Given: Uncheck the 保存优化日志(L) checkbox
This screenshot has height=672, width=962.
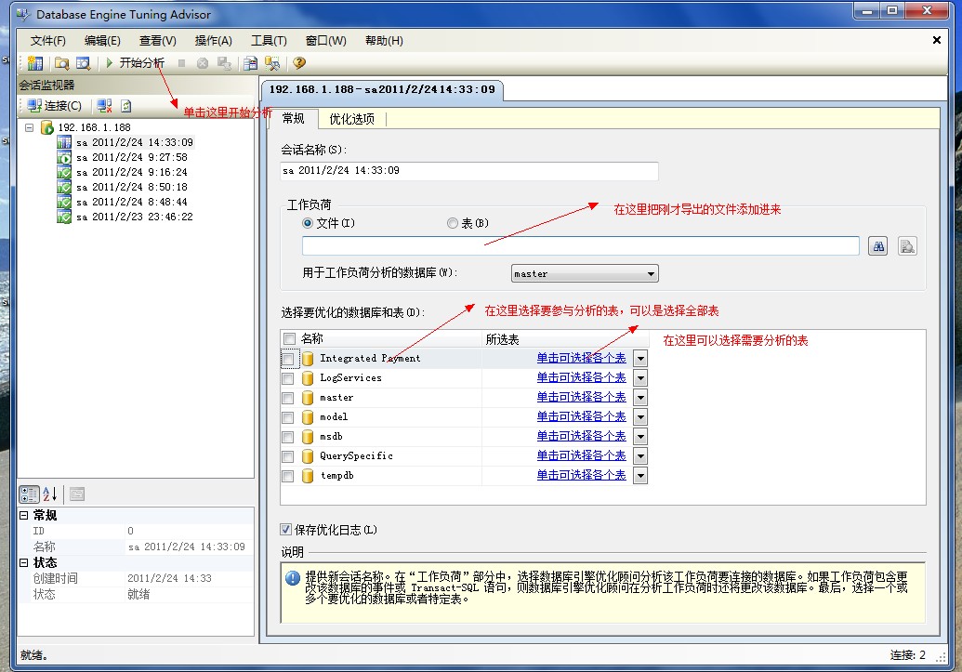Looking at the screenshot, I should coord(286,529).
